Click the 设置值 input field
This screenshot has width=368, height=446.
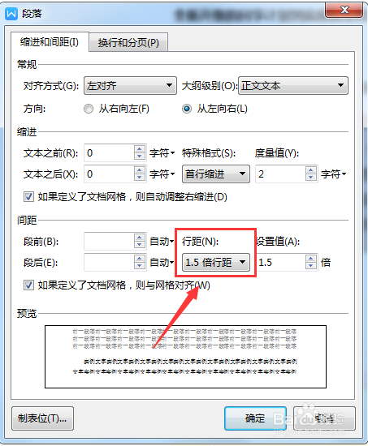pyautogui.click(x=281, y=262)
